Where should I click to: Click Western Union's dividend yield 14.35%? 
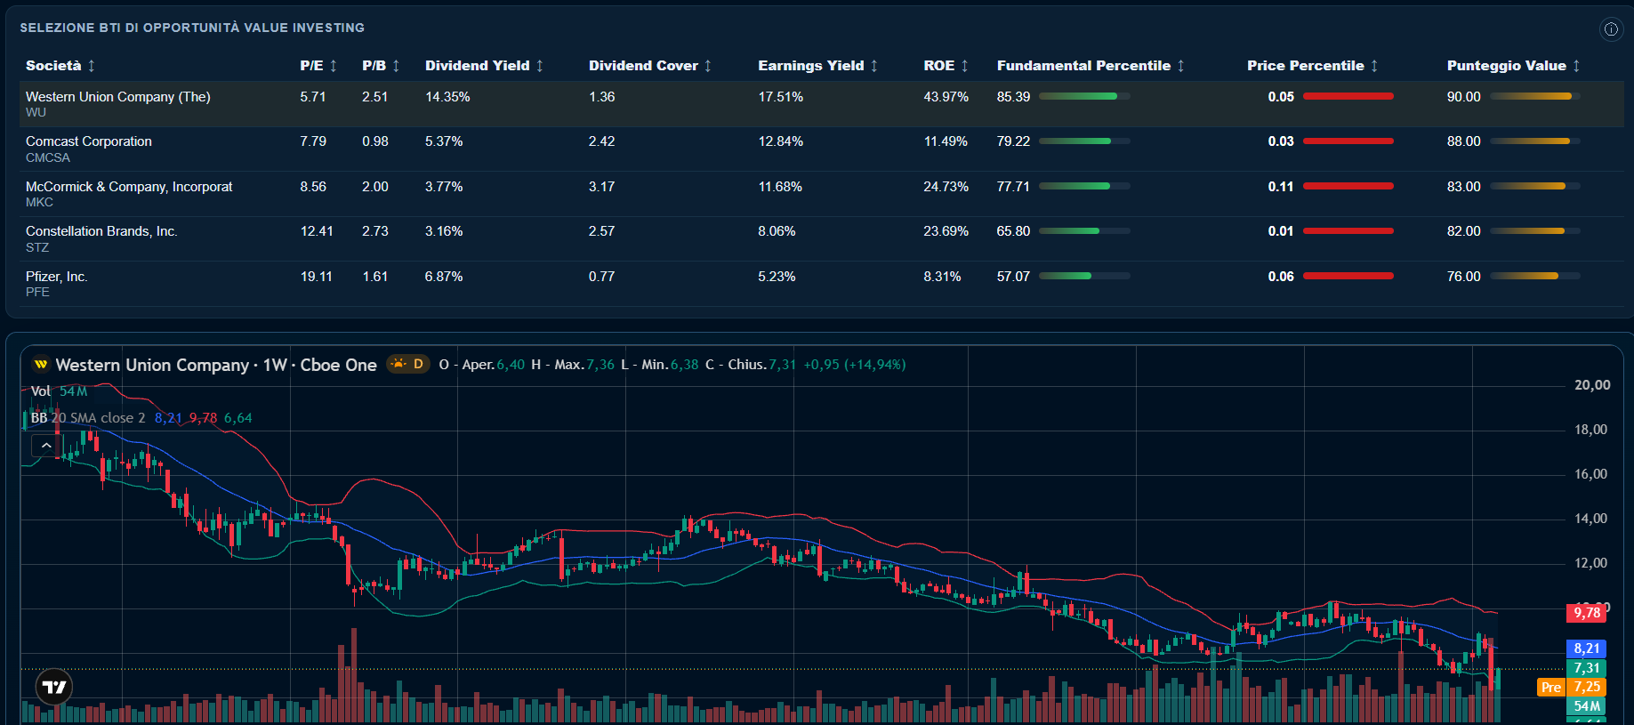(x=447, y=97)
